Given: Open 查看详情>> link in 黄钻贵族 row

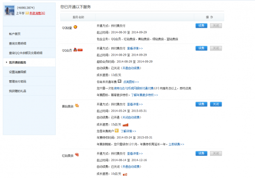Looking at the screenshot, I should 135,105.
